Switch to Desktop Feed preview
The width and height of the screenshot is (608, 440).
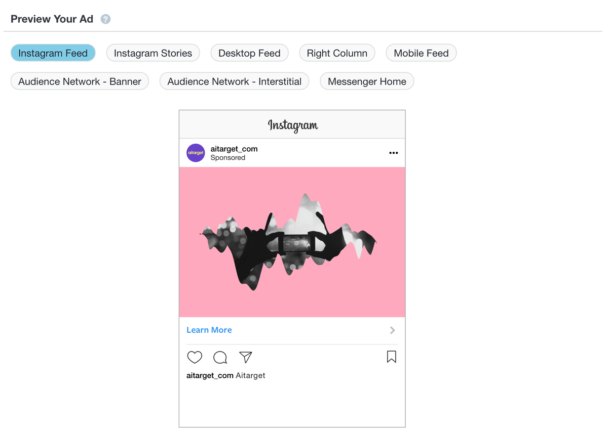(x=249, y=53)
